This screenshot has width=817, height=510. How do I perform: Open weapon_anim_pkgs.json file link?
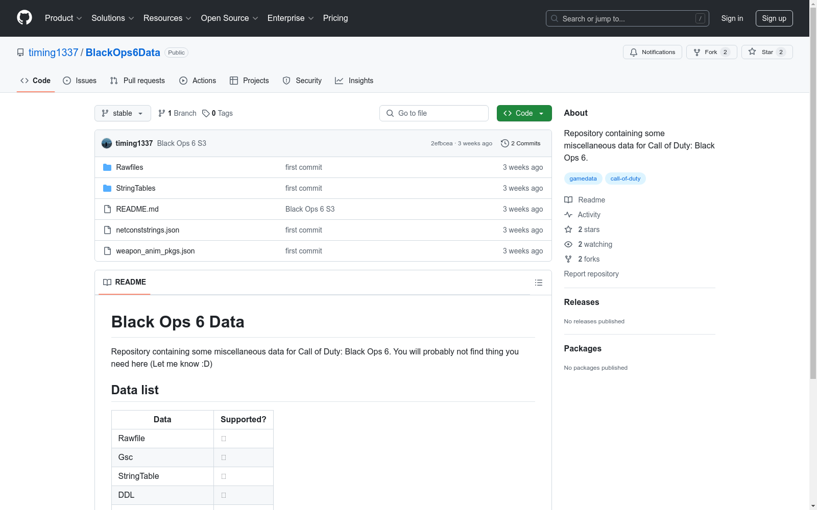pos(155,251)
